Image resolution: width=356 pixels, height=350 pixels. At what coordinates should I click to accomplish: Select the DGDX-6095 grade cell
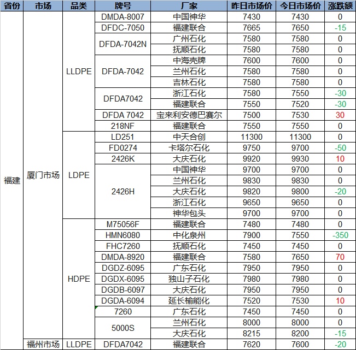pos(123,279)
